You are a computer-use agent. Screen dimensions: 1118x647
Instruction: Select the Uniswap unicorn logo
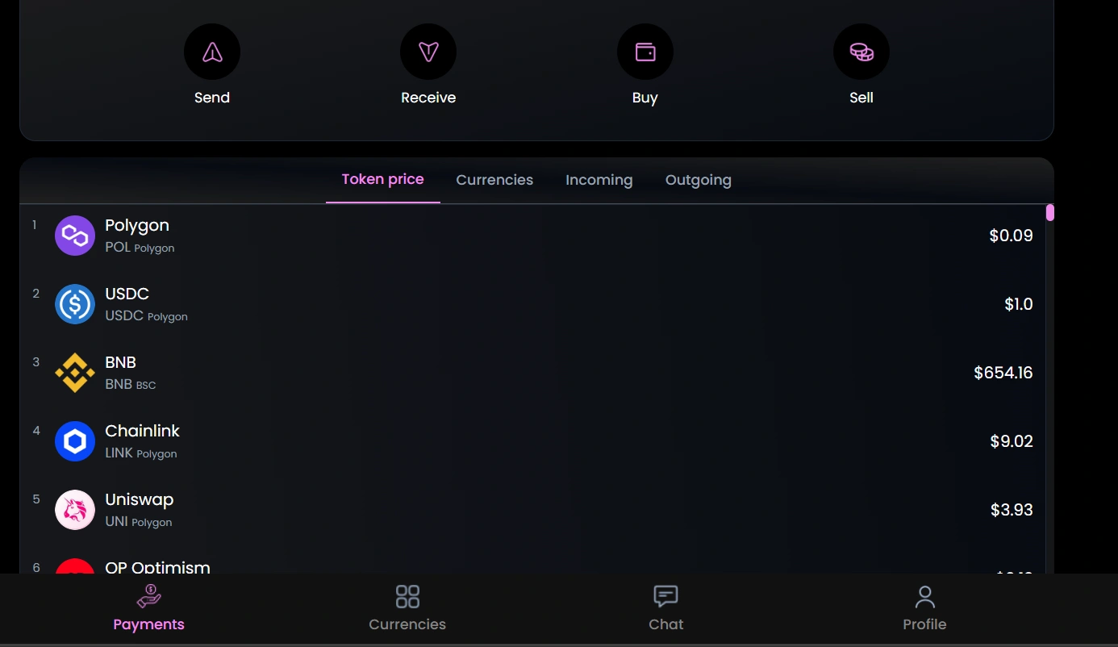tap(75, 510)
